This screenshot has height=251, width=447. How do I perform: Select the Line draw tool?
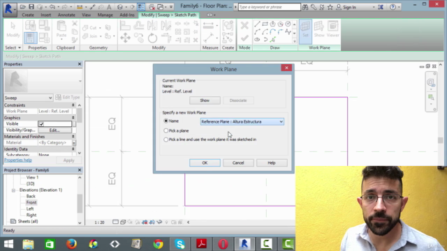(x=257, y=24)
